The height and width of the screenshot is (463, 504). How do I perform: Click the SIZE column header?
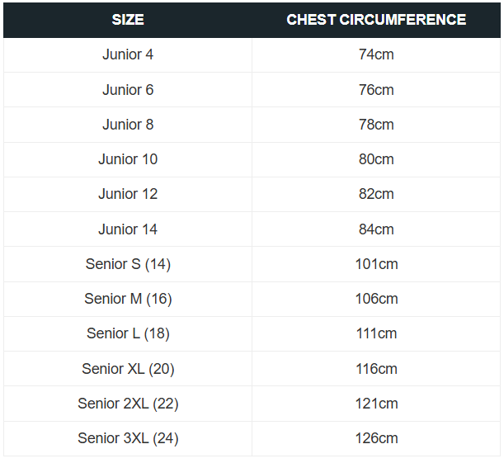[x=128, y=20]
